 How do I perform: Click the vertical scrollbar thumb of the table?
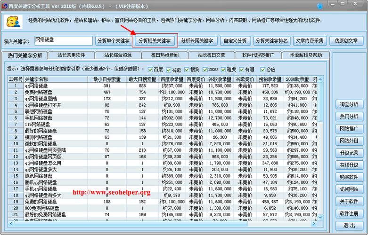[x=320, y=102]
